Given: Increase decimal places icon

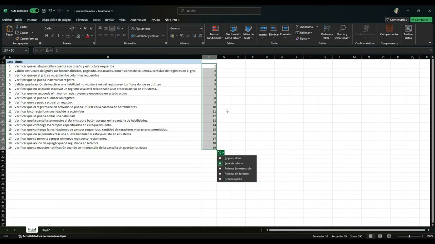Looking at the screenshot, I should 194,36.
